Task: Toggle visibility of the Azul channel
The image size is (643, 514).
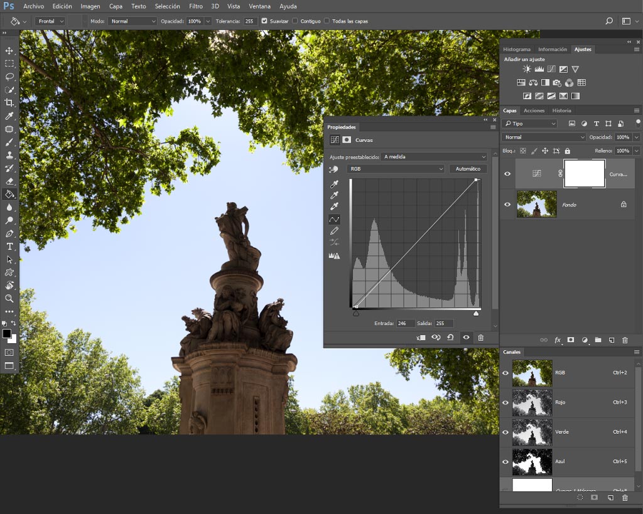Action: tap(505, 461)
